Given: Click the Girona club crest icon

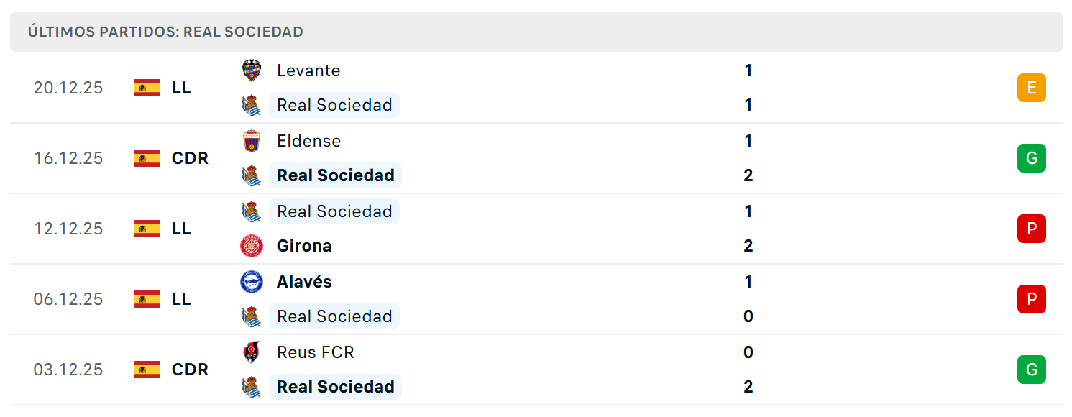Looking at the screenshot, I should pos(252,246).
